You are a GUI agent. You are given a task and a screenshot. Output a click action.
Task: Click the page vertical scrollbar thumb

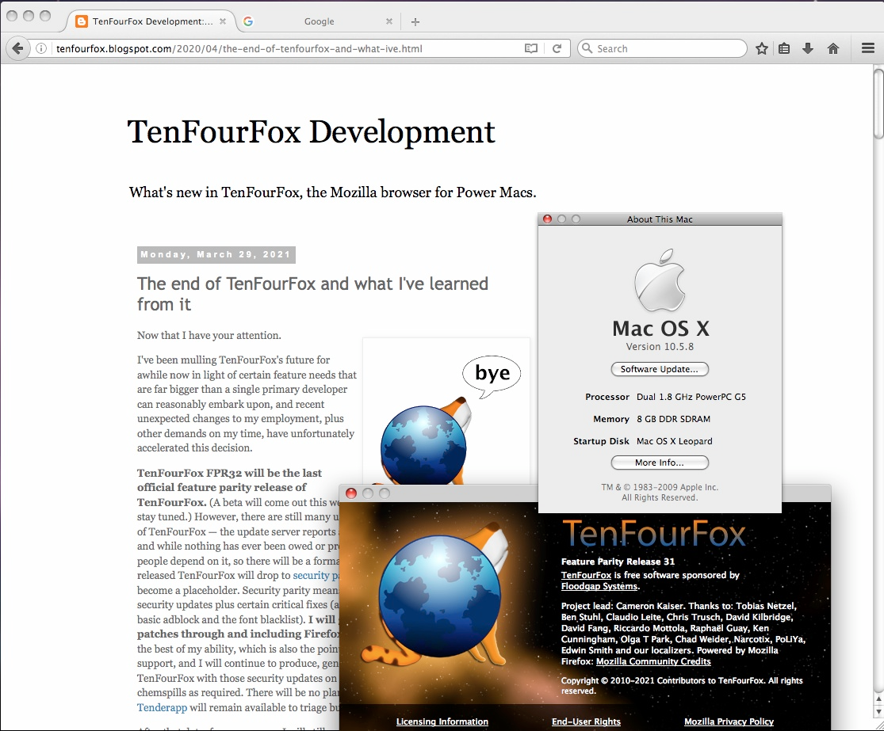coord(878,102)
